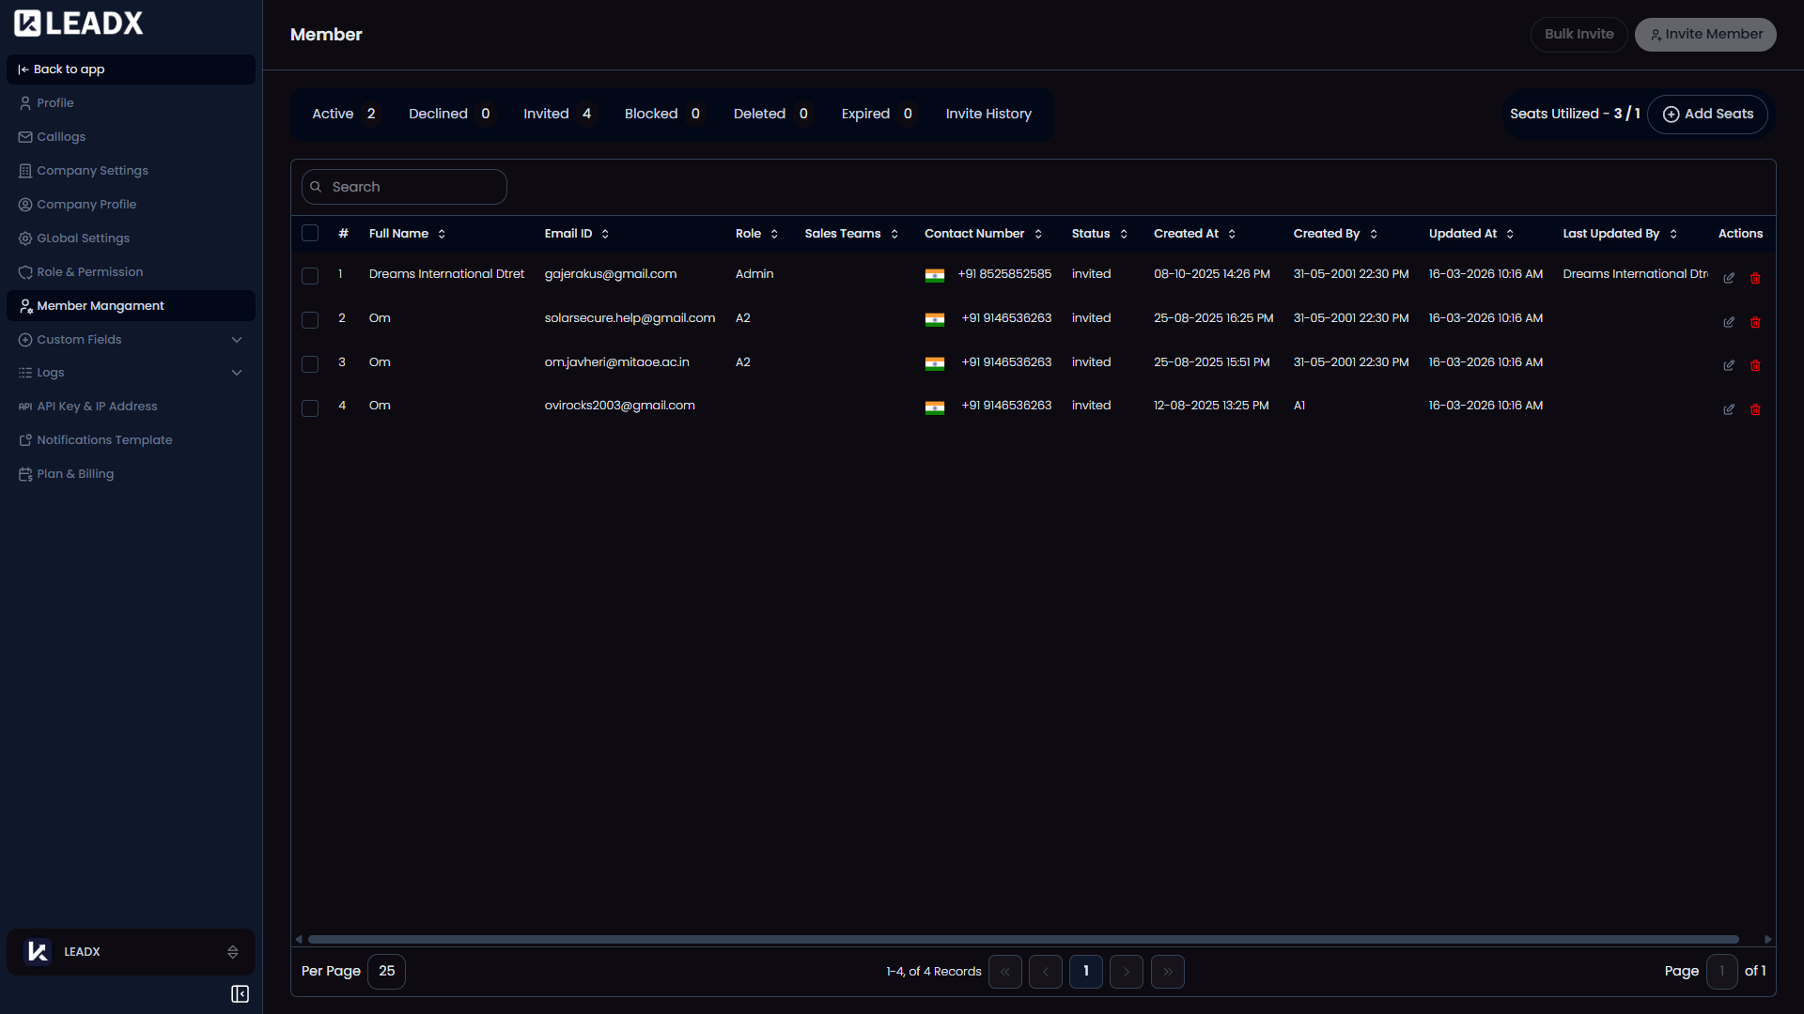
Task: Check the select-all checkbox in table header
Action: point(310,233)
